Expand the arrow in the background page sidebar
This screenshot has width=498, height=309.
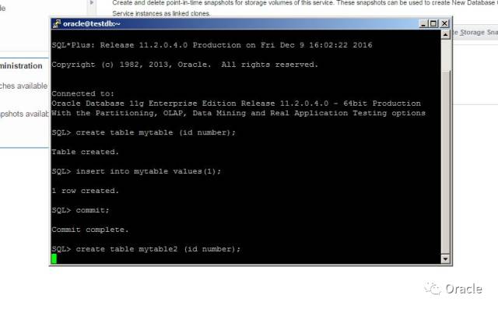(x=92, y=3)
